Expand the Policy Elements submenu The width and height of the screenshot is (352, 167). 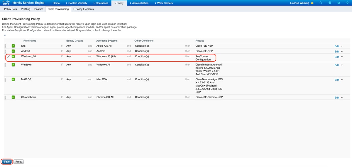[84, 9]
